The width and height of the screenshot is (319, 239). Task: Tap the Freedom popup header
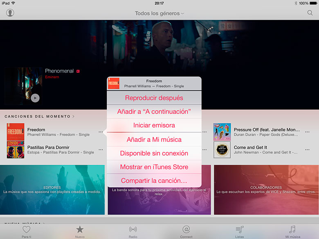tap(154, 83)
